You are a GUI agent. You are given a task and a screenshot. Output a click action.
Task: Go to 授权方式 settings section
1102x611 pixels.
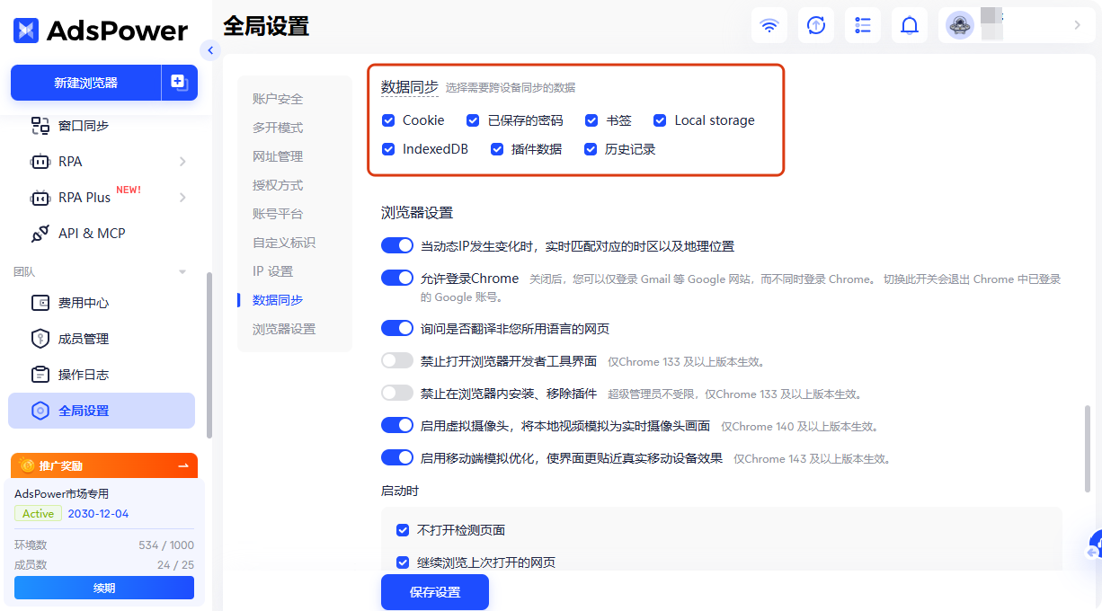click(278, 185)
